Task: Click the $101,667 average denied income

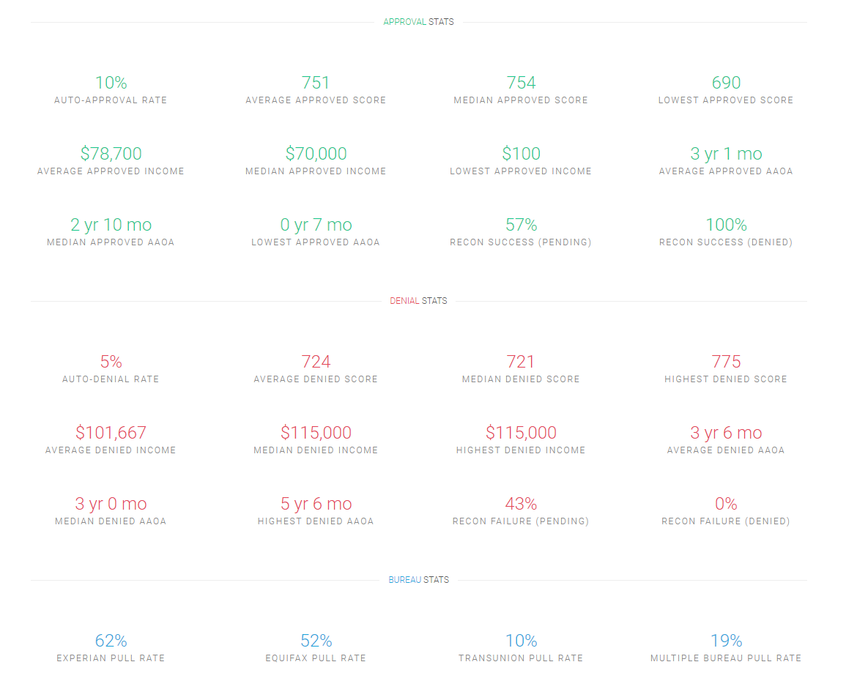Action: [111, 433]
